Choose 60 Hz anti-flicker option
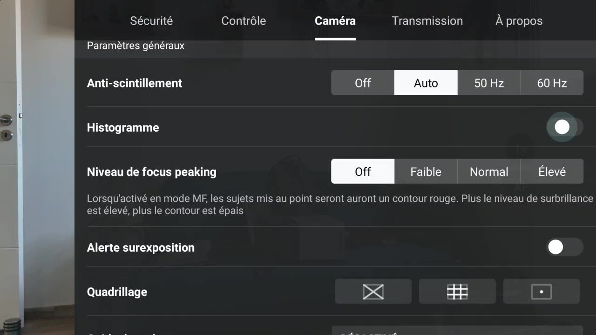This screenshot has width=596, height=335. tap(552, 83)
